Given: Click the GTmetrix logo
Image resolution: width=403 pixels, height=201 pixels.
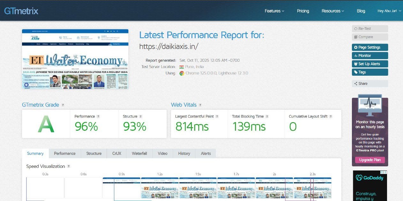Looking at the screenshot, I should click(x=21, y=11).
